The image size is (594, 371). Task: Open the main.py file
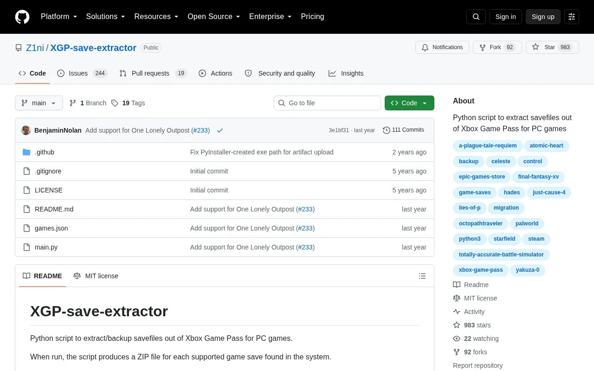click(x=46, y=247)
